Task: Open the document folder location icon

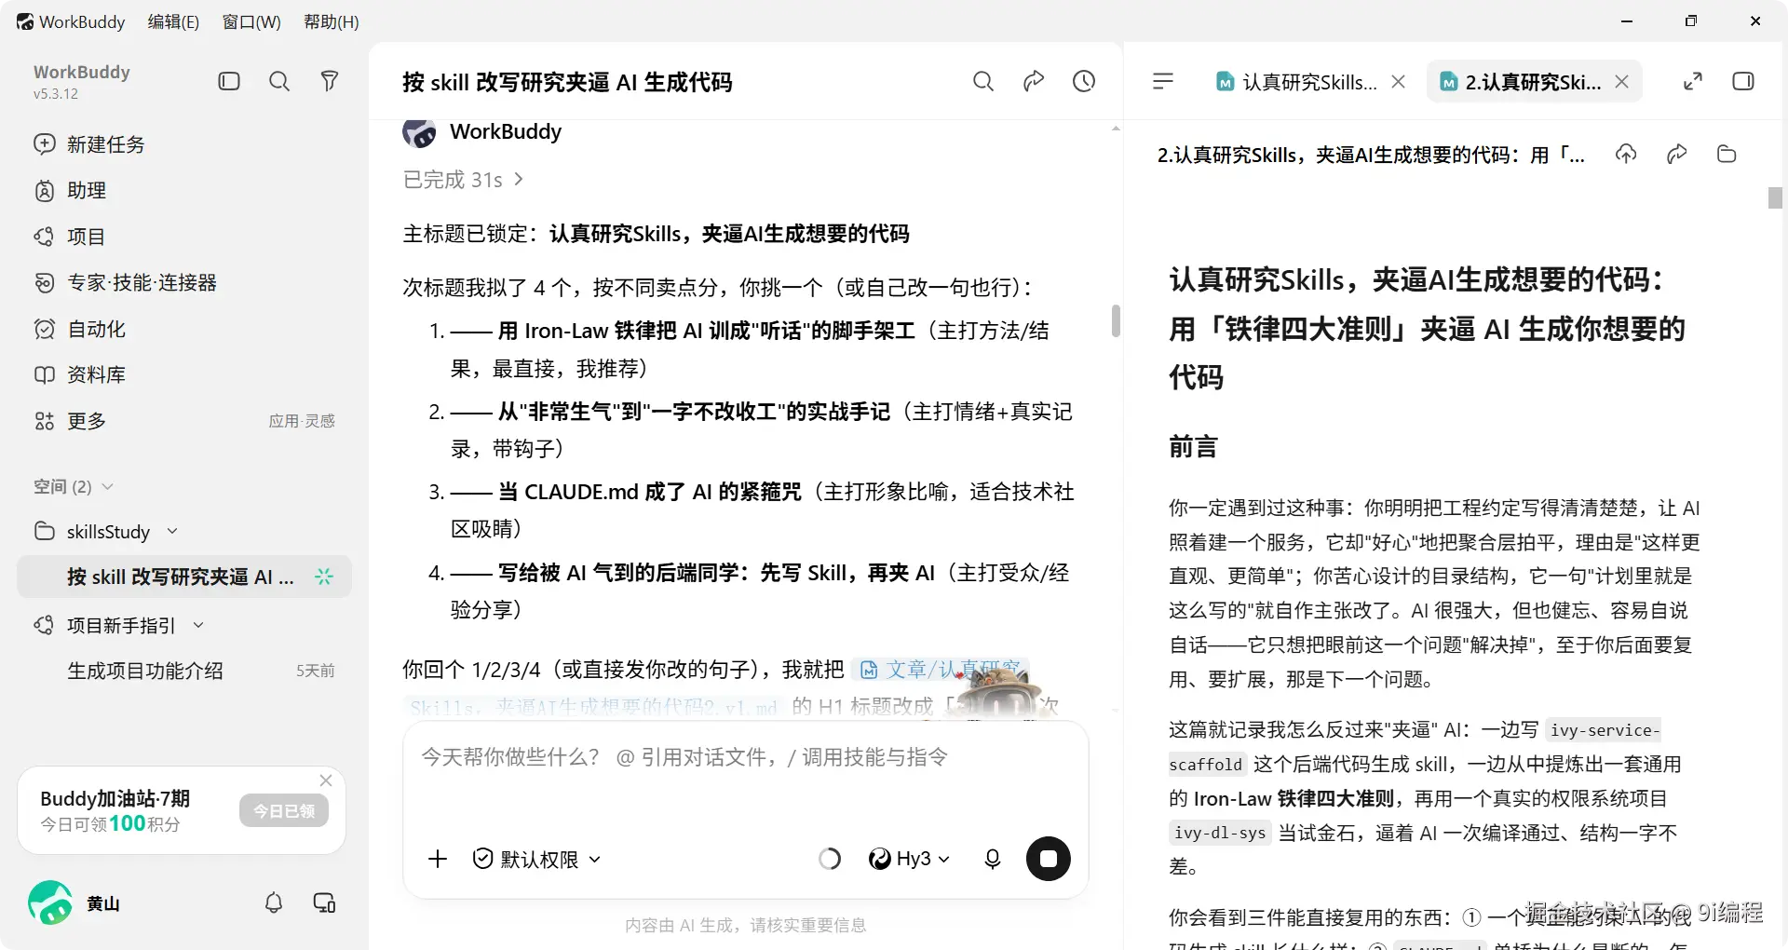Action: [1727, 155]
